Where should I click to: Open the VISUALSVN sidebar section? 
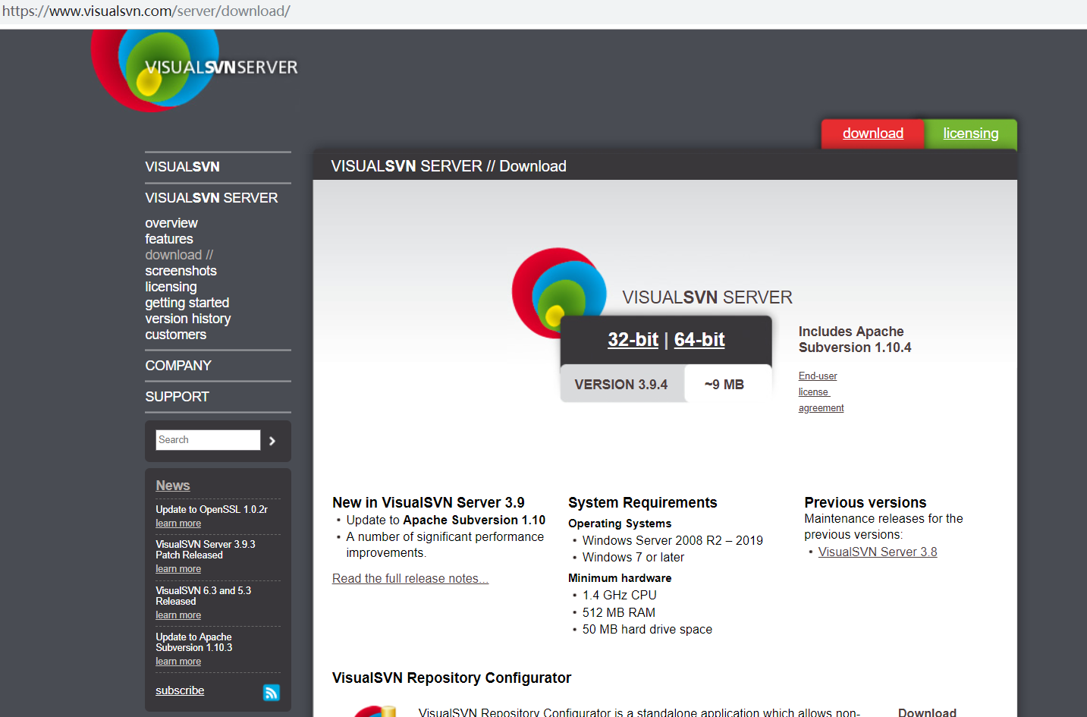pyautogui.click(x=183, y=167)
